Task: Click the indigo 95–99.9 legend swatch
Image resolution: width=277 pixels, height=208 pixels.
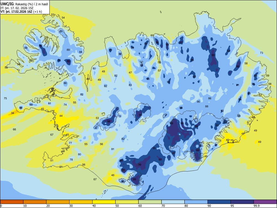Action: click(x=242, y=202)
